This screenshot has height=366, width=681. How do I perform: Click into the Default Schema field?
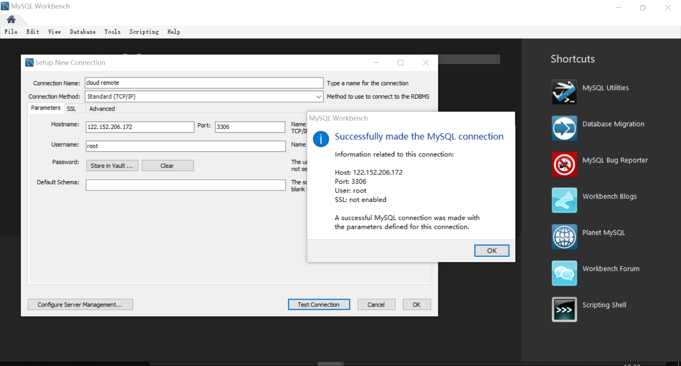click(186, 185)
